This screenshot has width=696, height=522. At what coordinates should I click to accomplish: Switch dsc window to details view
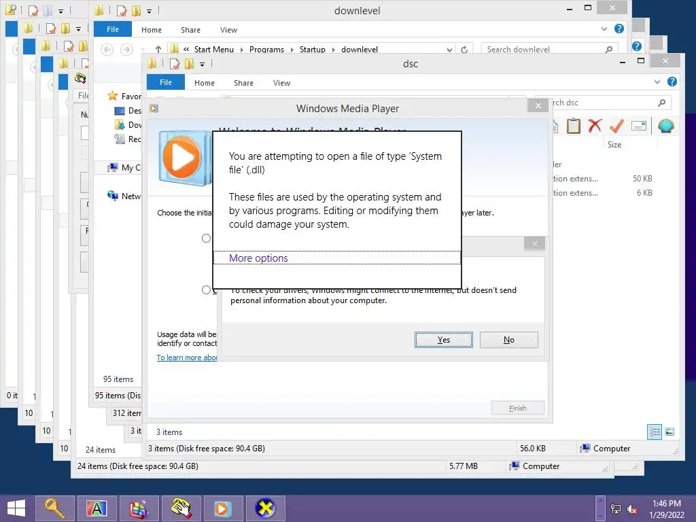click(x=655, y=432)
